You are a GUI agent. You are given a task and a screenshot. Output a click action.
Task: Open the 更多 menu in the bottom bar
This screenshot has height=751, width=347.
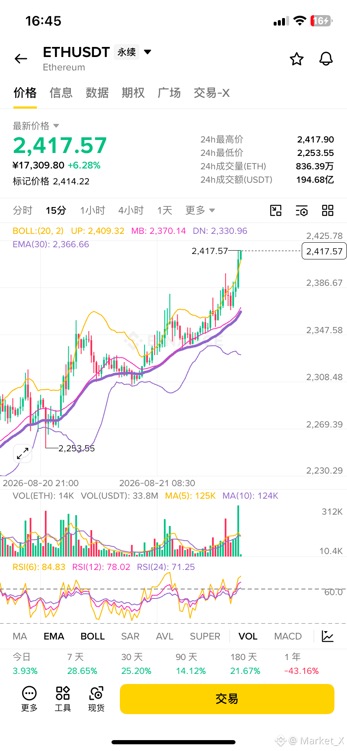[x=29, y=699]
